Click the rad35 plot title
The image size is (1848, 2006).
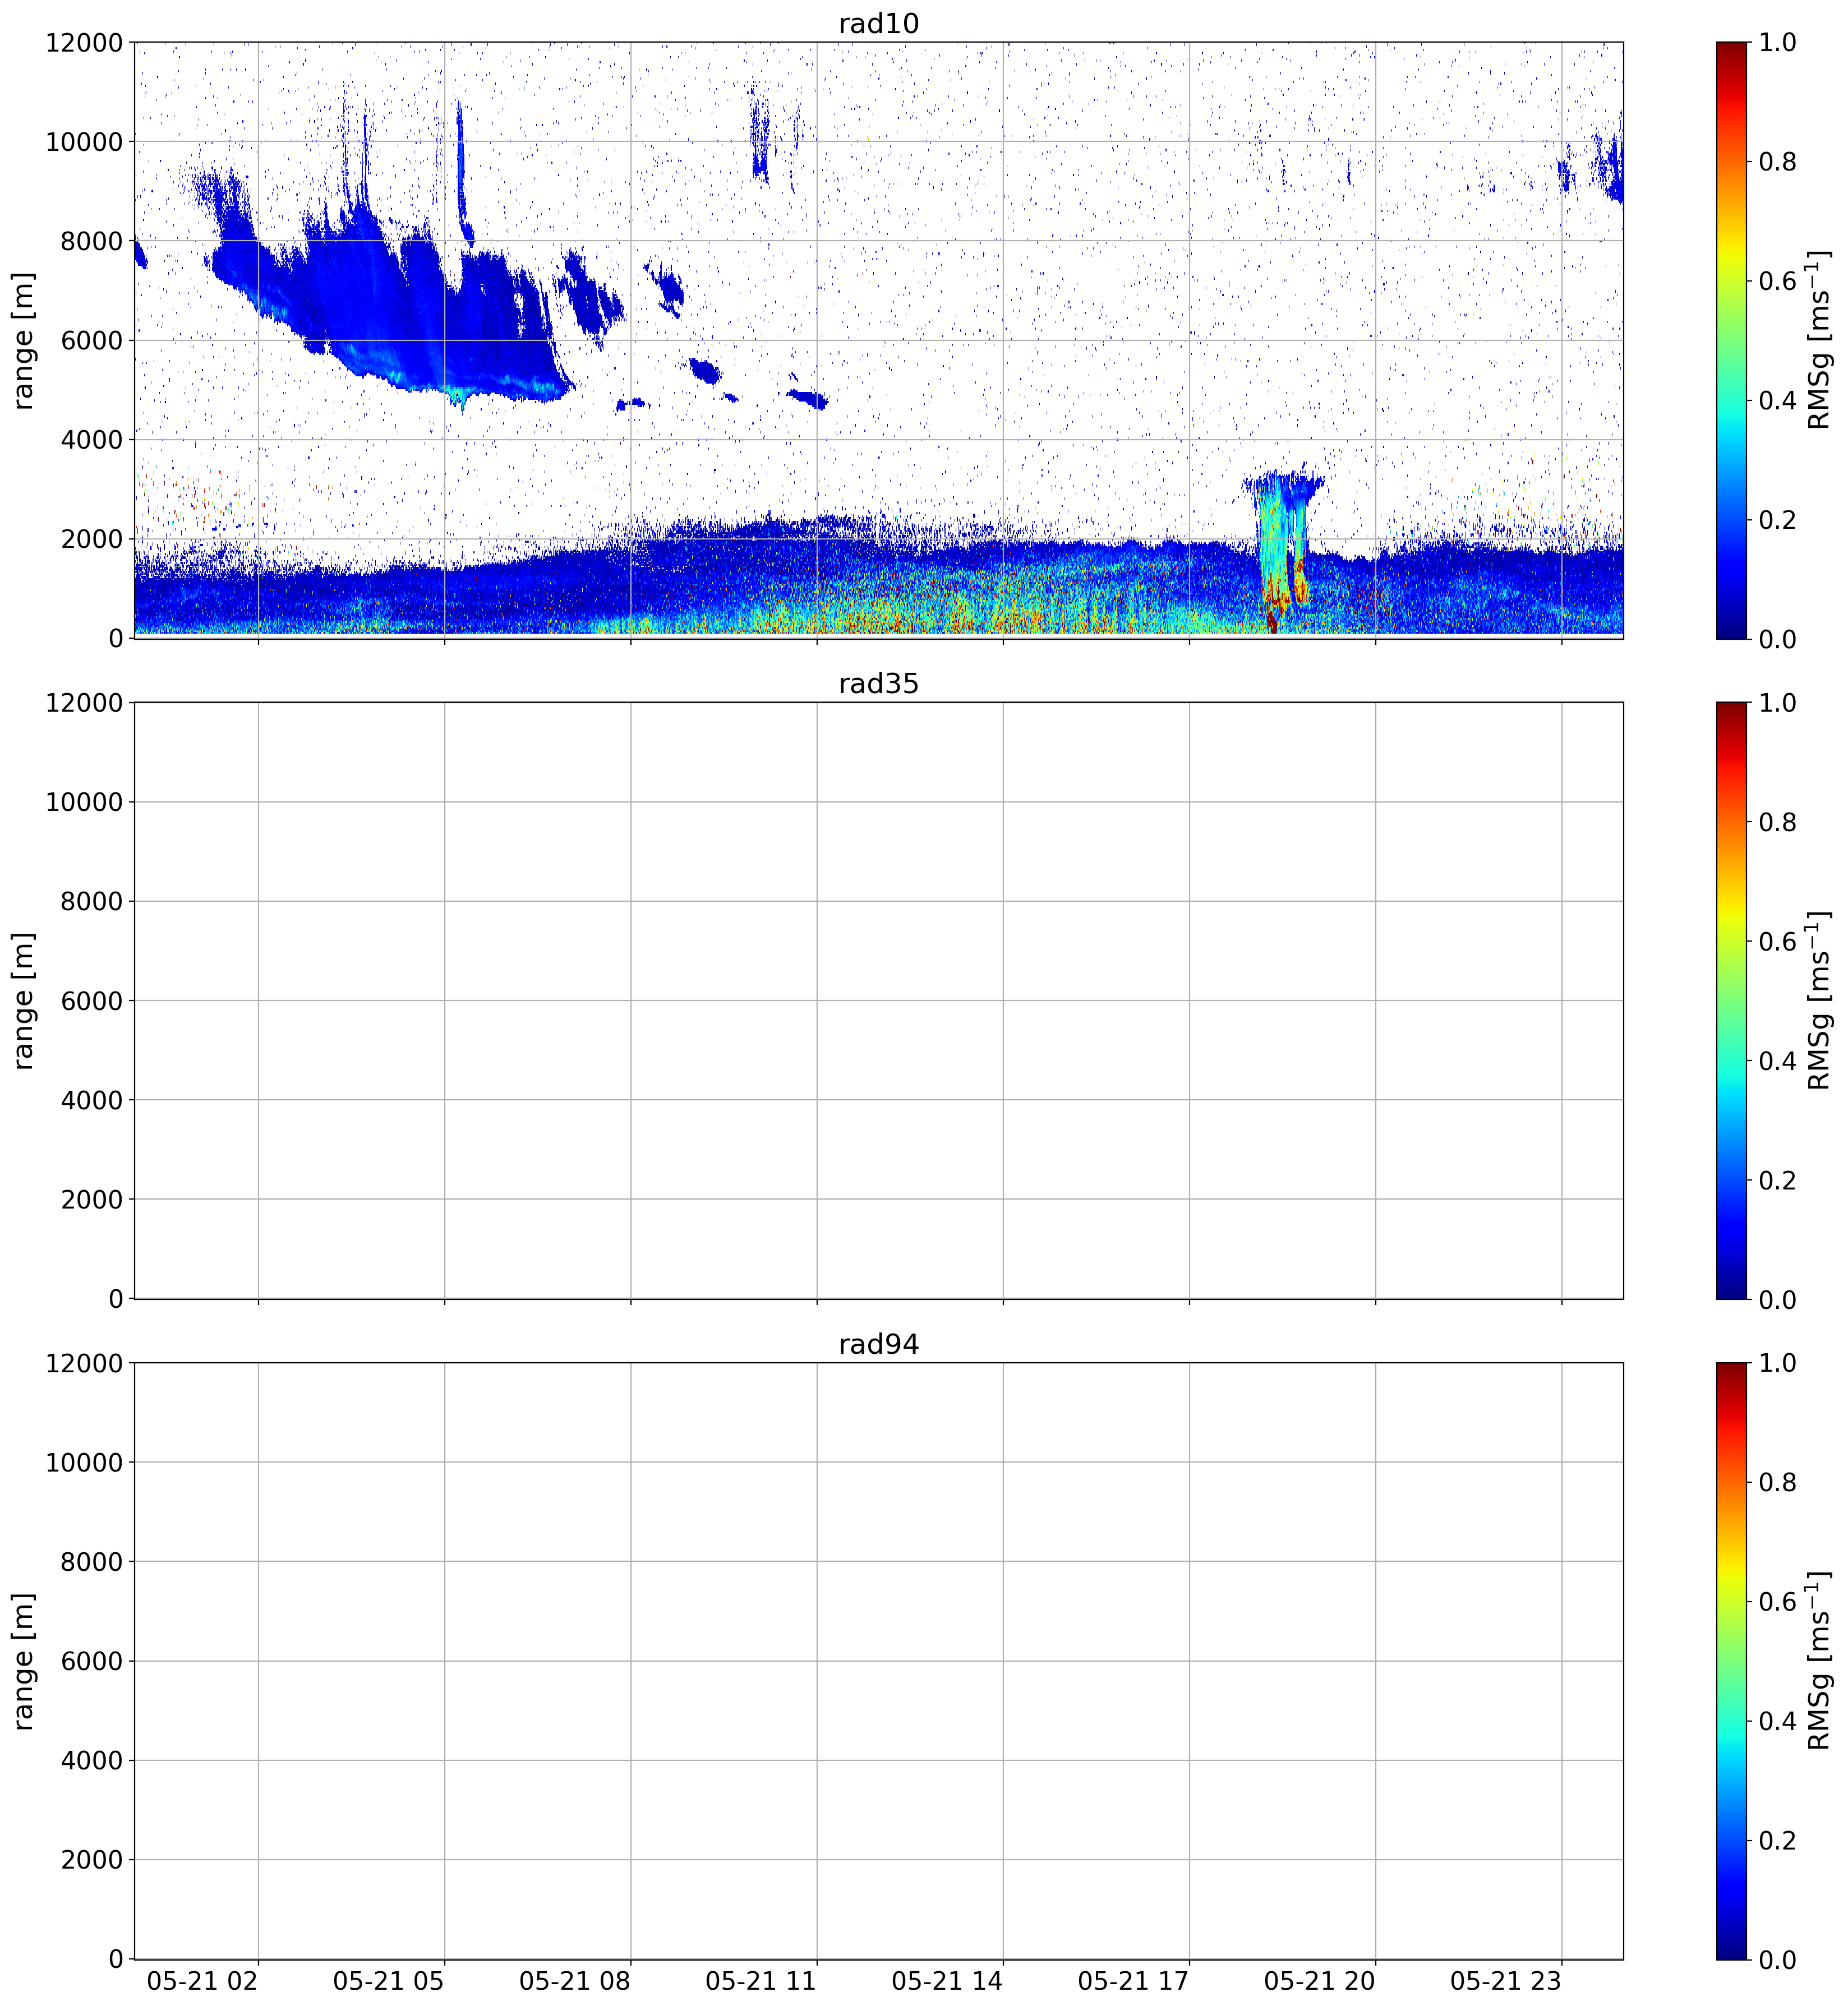(878, 684)
